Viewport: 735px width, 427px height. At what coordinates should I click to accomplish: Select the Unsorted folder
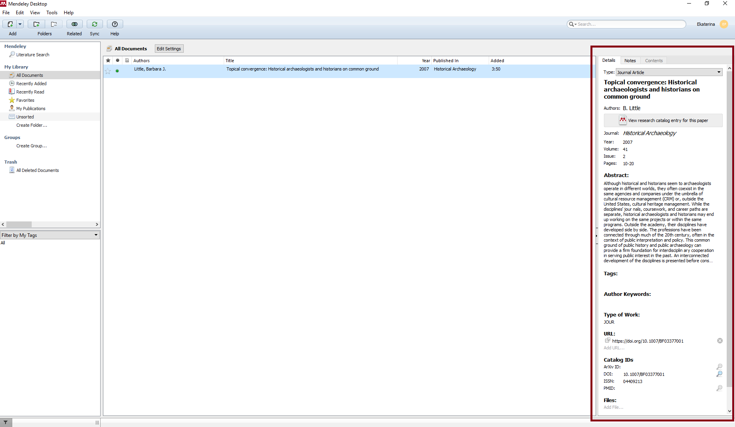[25, 117]
